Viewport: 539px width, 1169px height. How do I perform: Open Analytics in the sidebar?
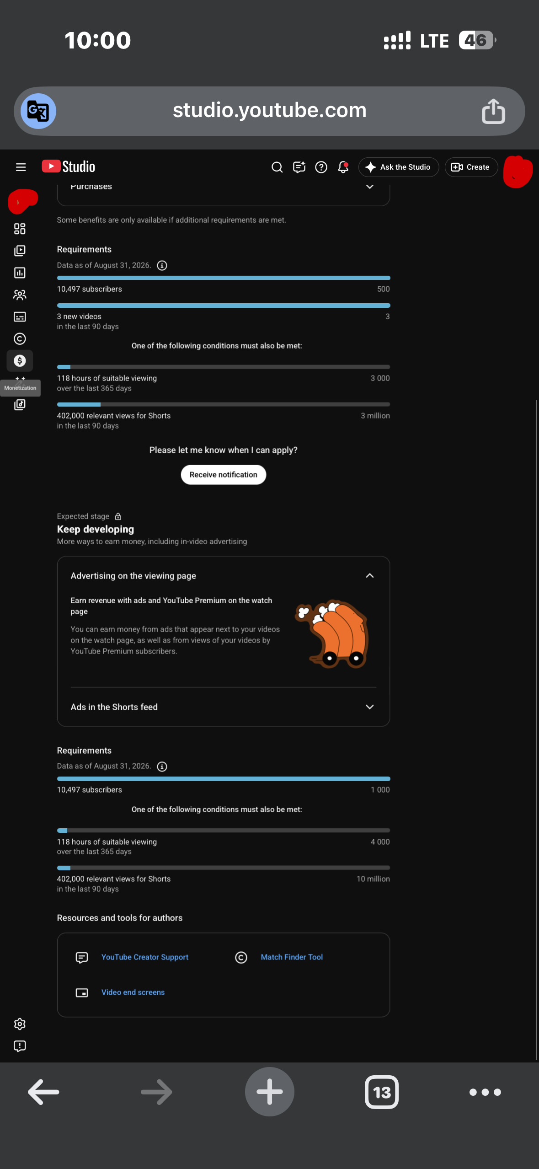(x=20, y=273)
